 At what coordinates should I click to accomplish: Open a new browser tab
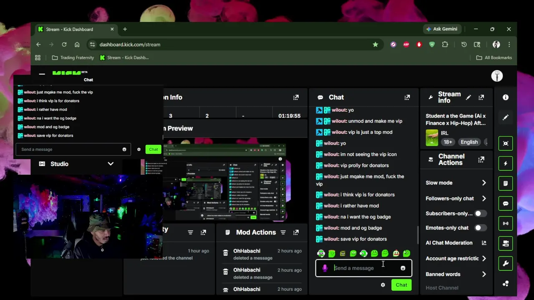125,30
